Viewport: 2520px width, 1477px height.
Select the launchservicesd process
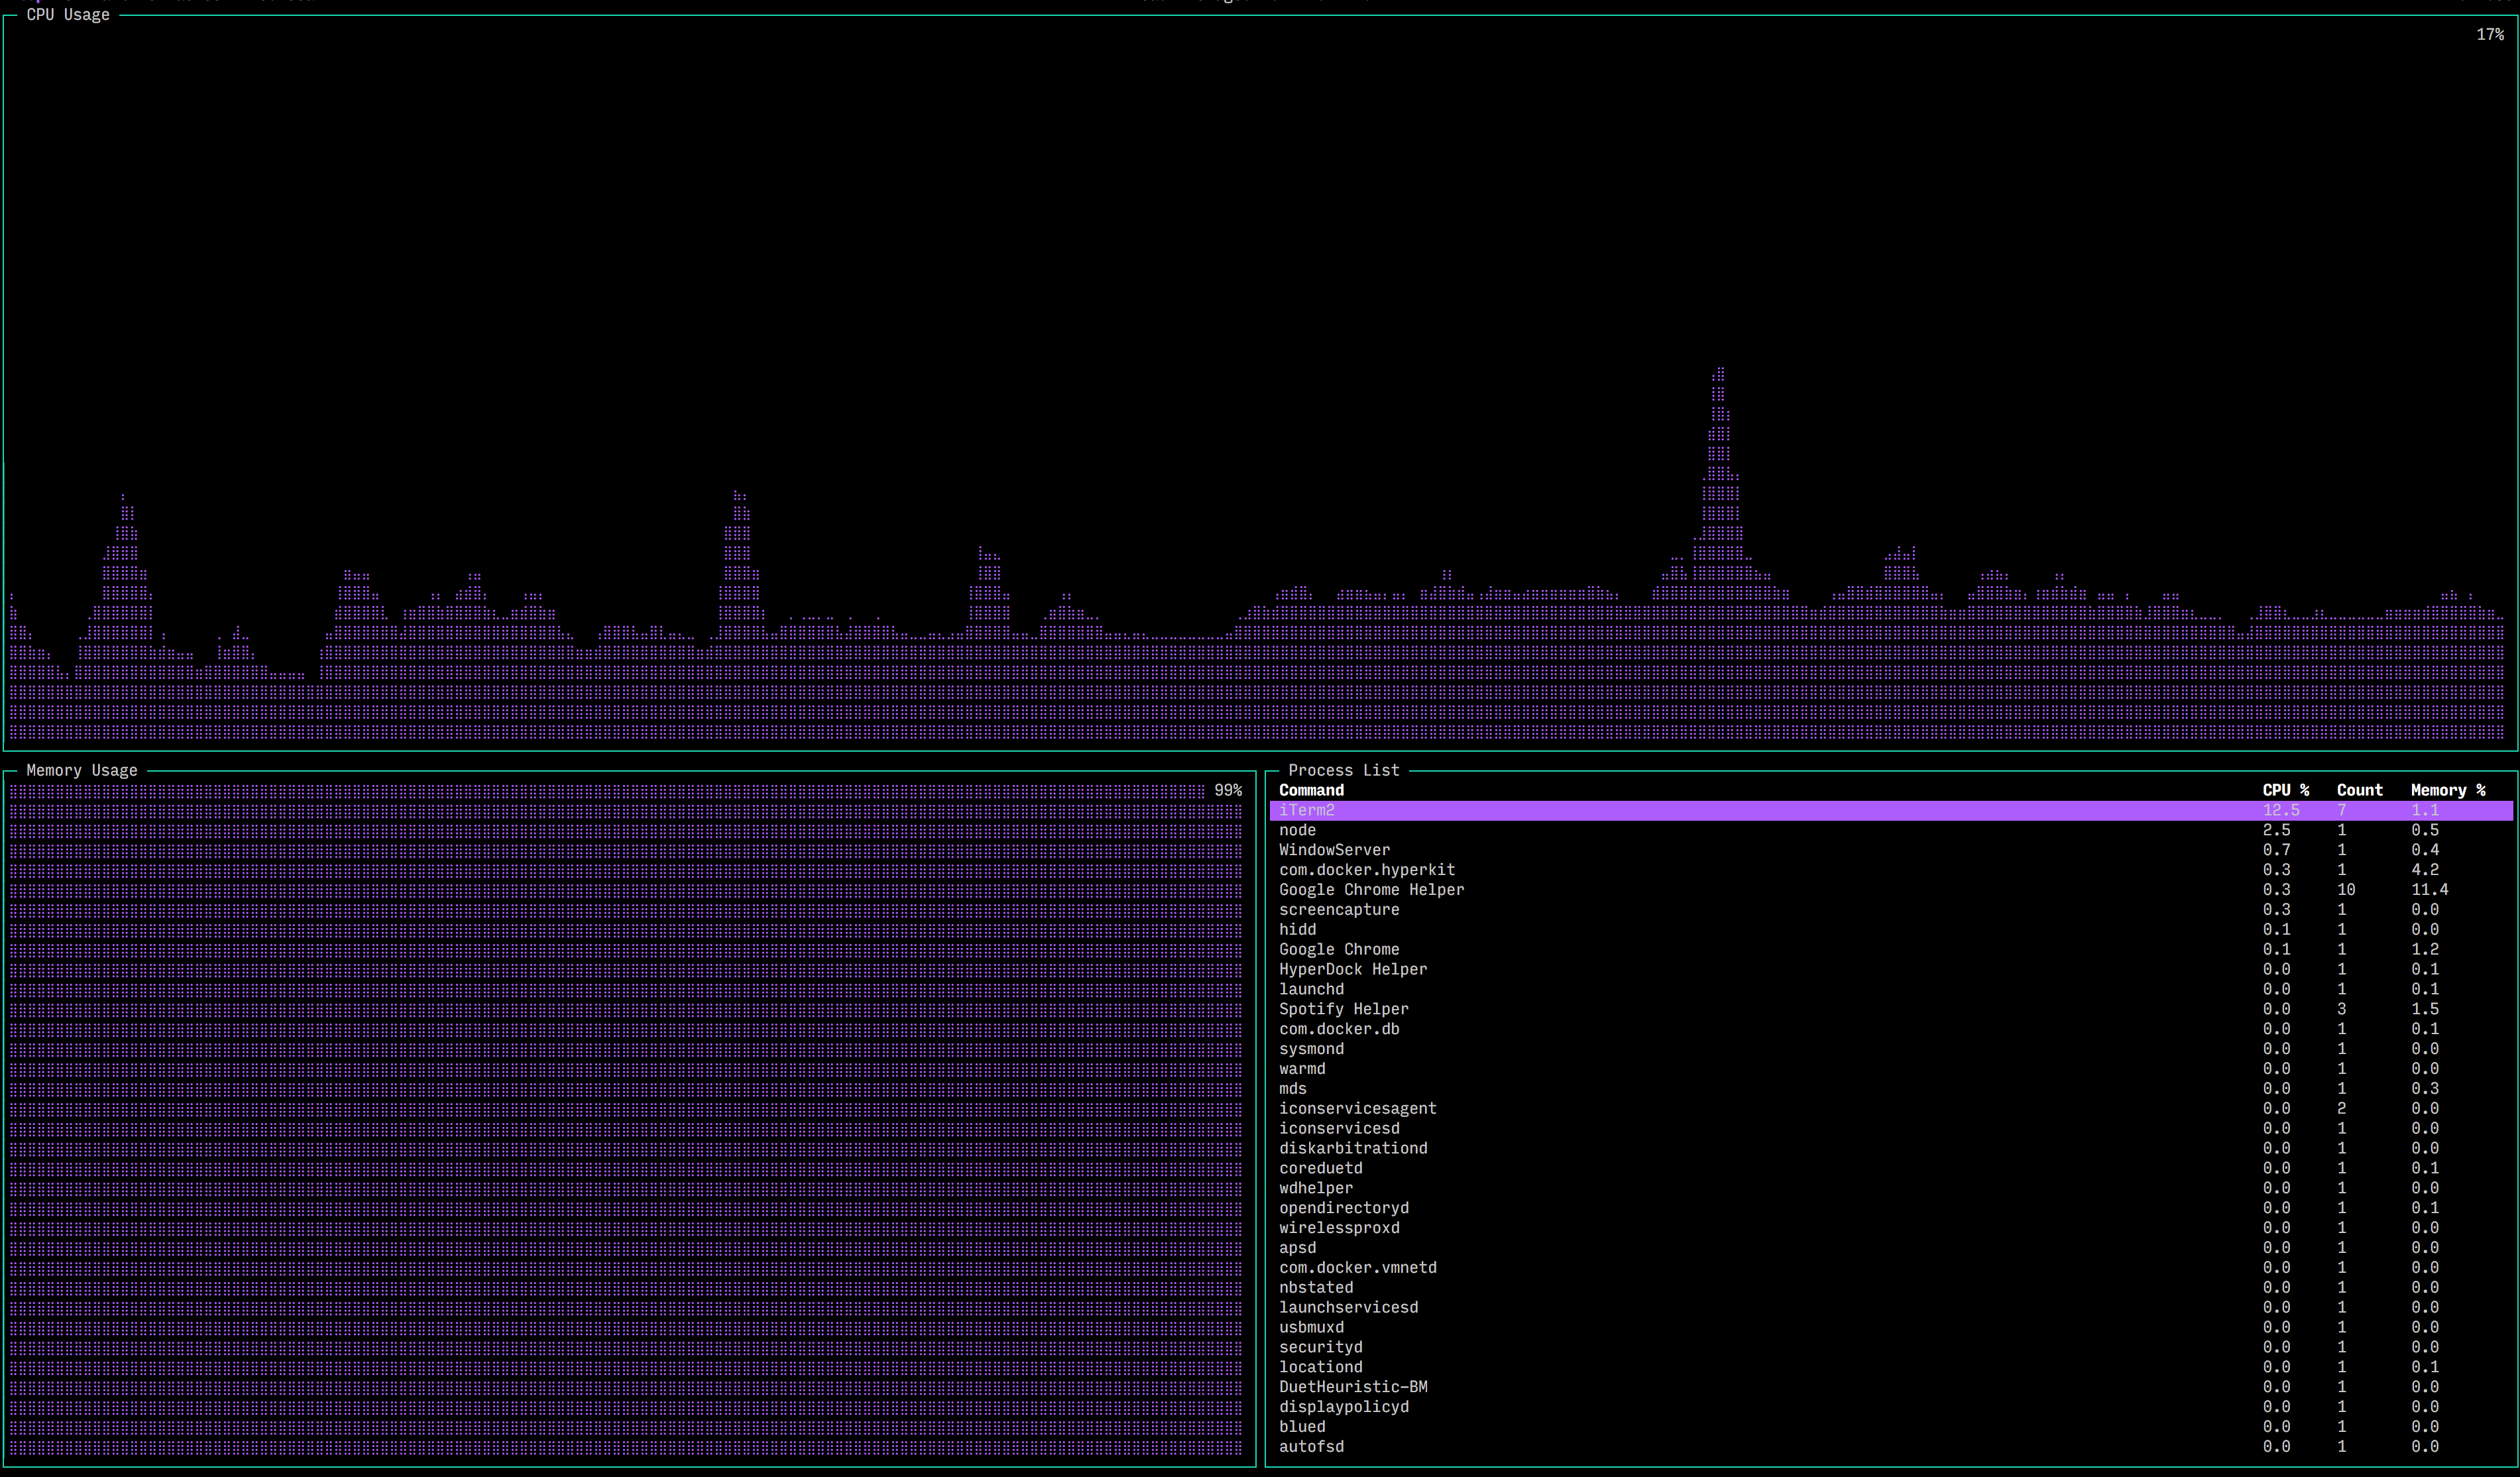click(1891, 1308)
